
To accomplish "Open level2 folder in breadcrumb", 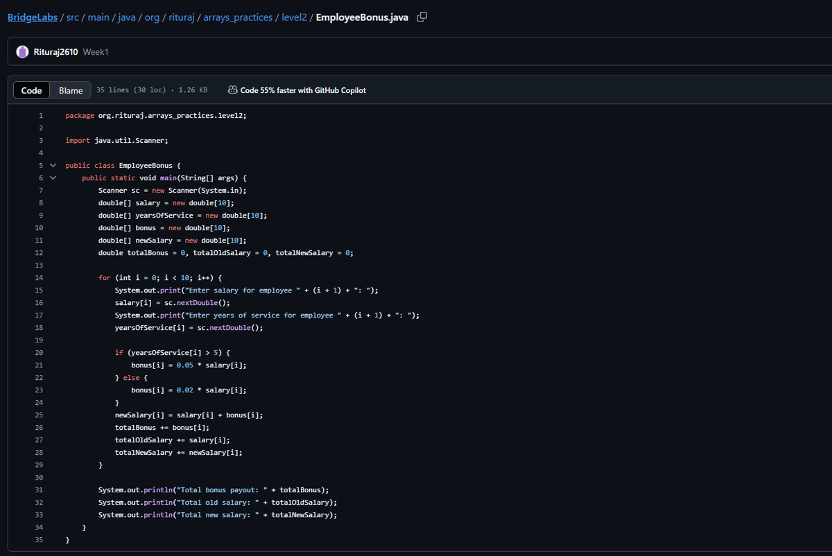I will click(294, 17).
